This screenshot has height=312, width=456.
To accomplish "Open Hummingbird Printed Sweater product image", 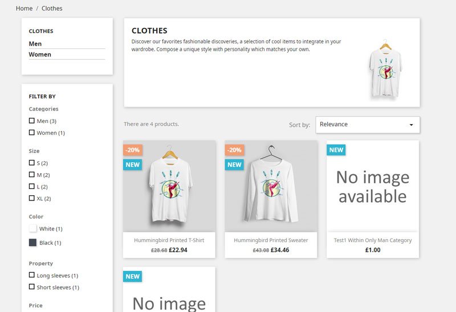I will coord(271,188).
